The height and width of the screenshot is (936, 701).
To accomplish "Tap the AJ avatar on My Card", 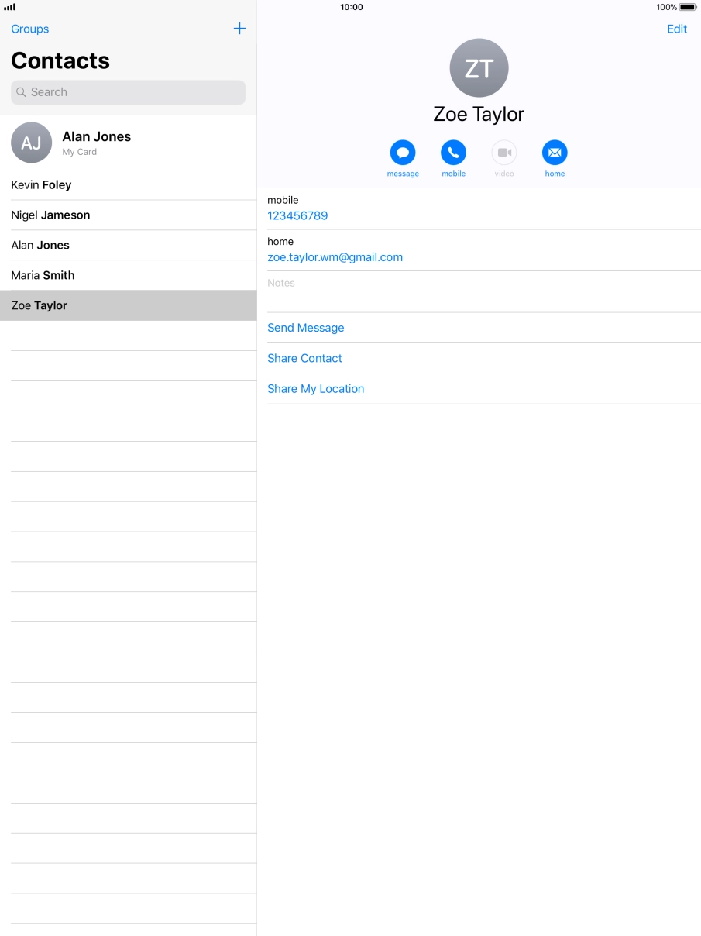I will coord(32,143).
